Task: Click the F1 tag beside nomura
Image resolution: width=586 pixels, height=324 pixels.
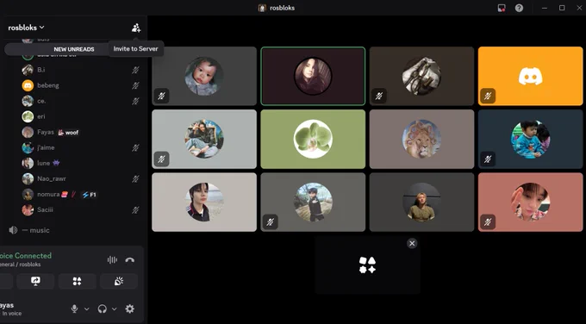Action: click(89, 195)
